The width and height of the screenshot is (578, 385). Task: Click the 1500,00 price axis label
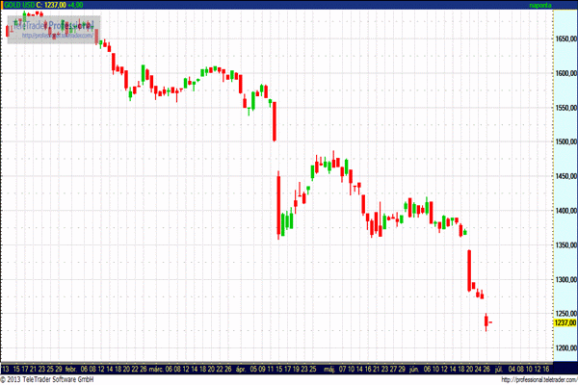click(x=565, y=142)
